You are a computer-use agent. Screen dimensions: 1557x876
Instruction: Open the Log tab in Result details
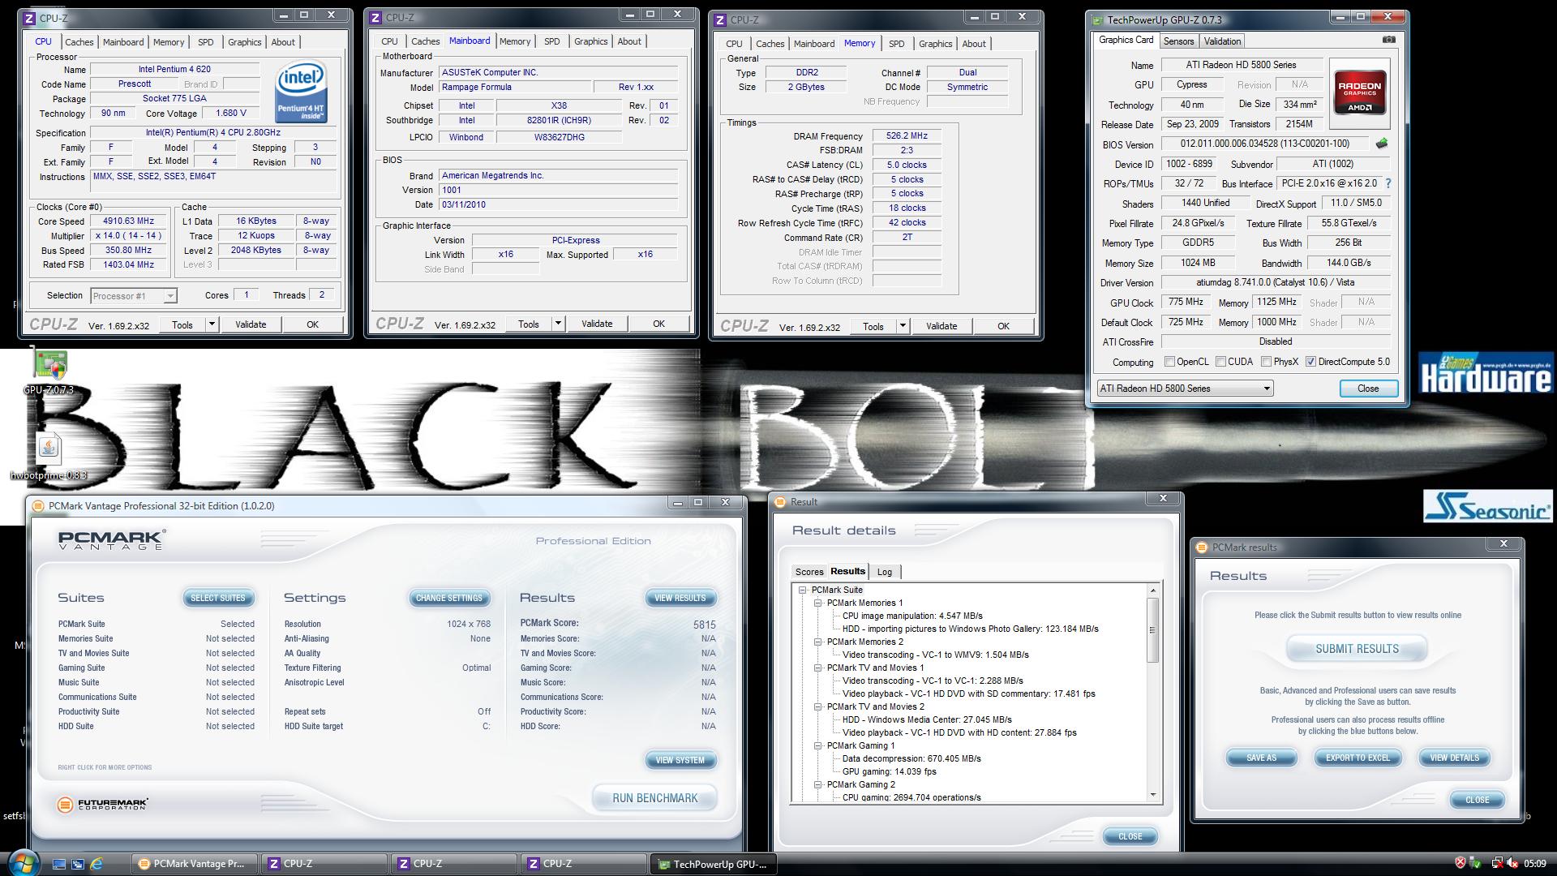[884, 572]
